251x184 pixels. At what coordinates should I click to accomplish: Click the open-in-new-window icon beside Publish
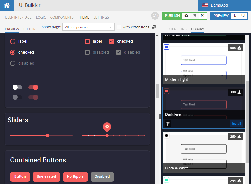point(203,16)
